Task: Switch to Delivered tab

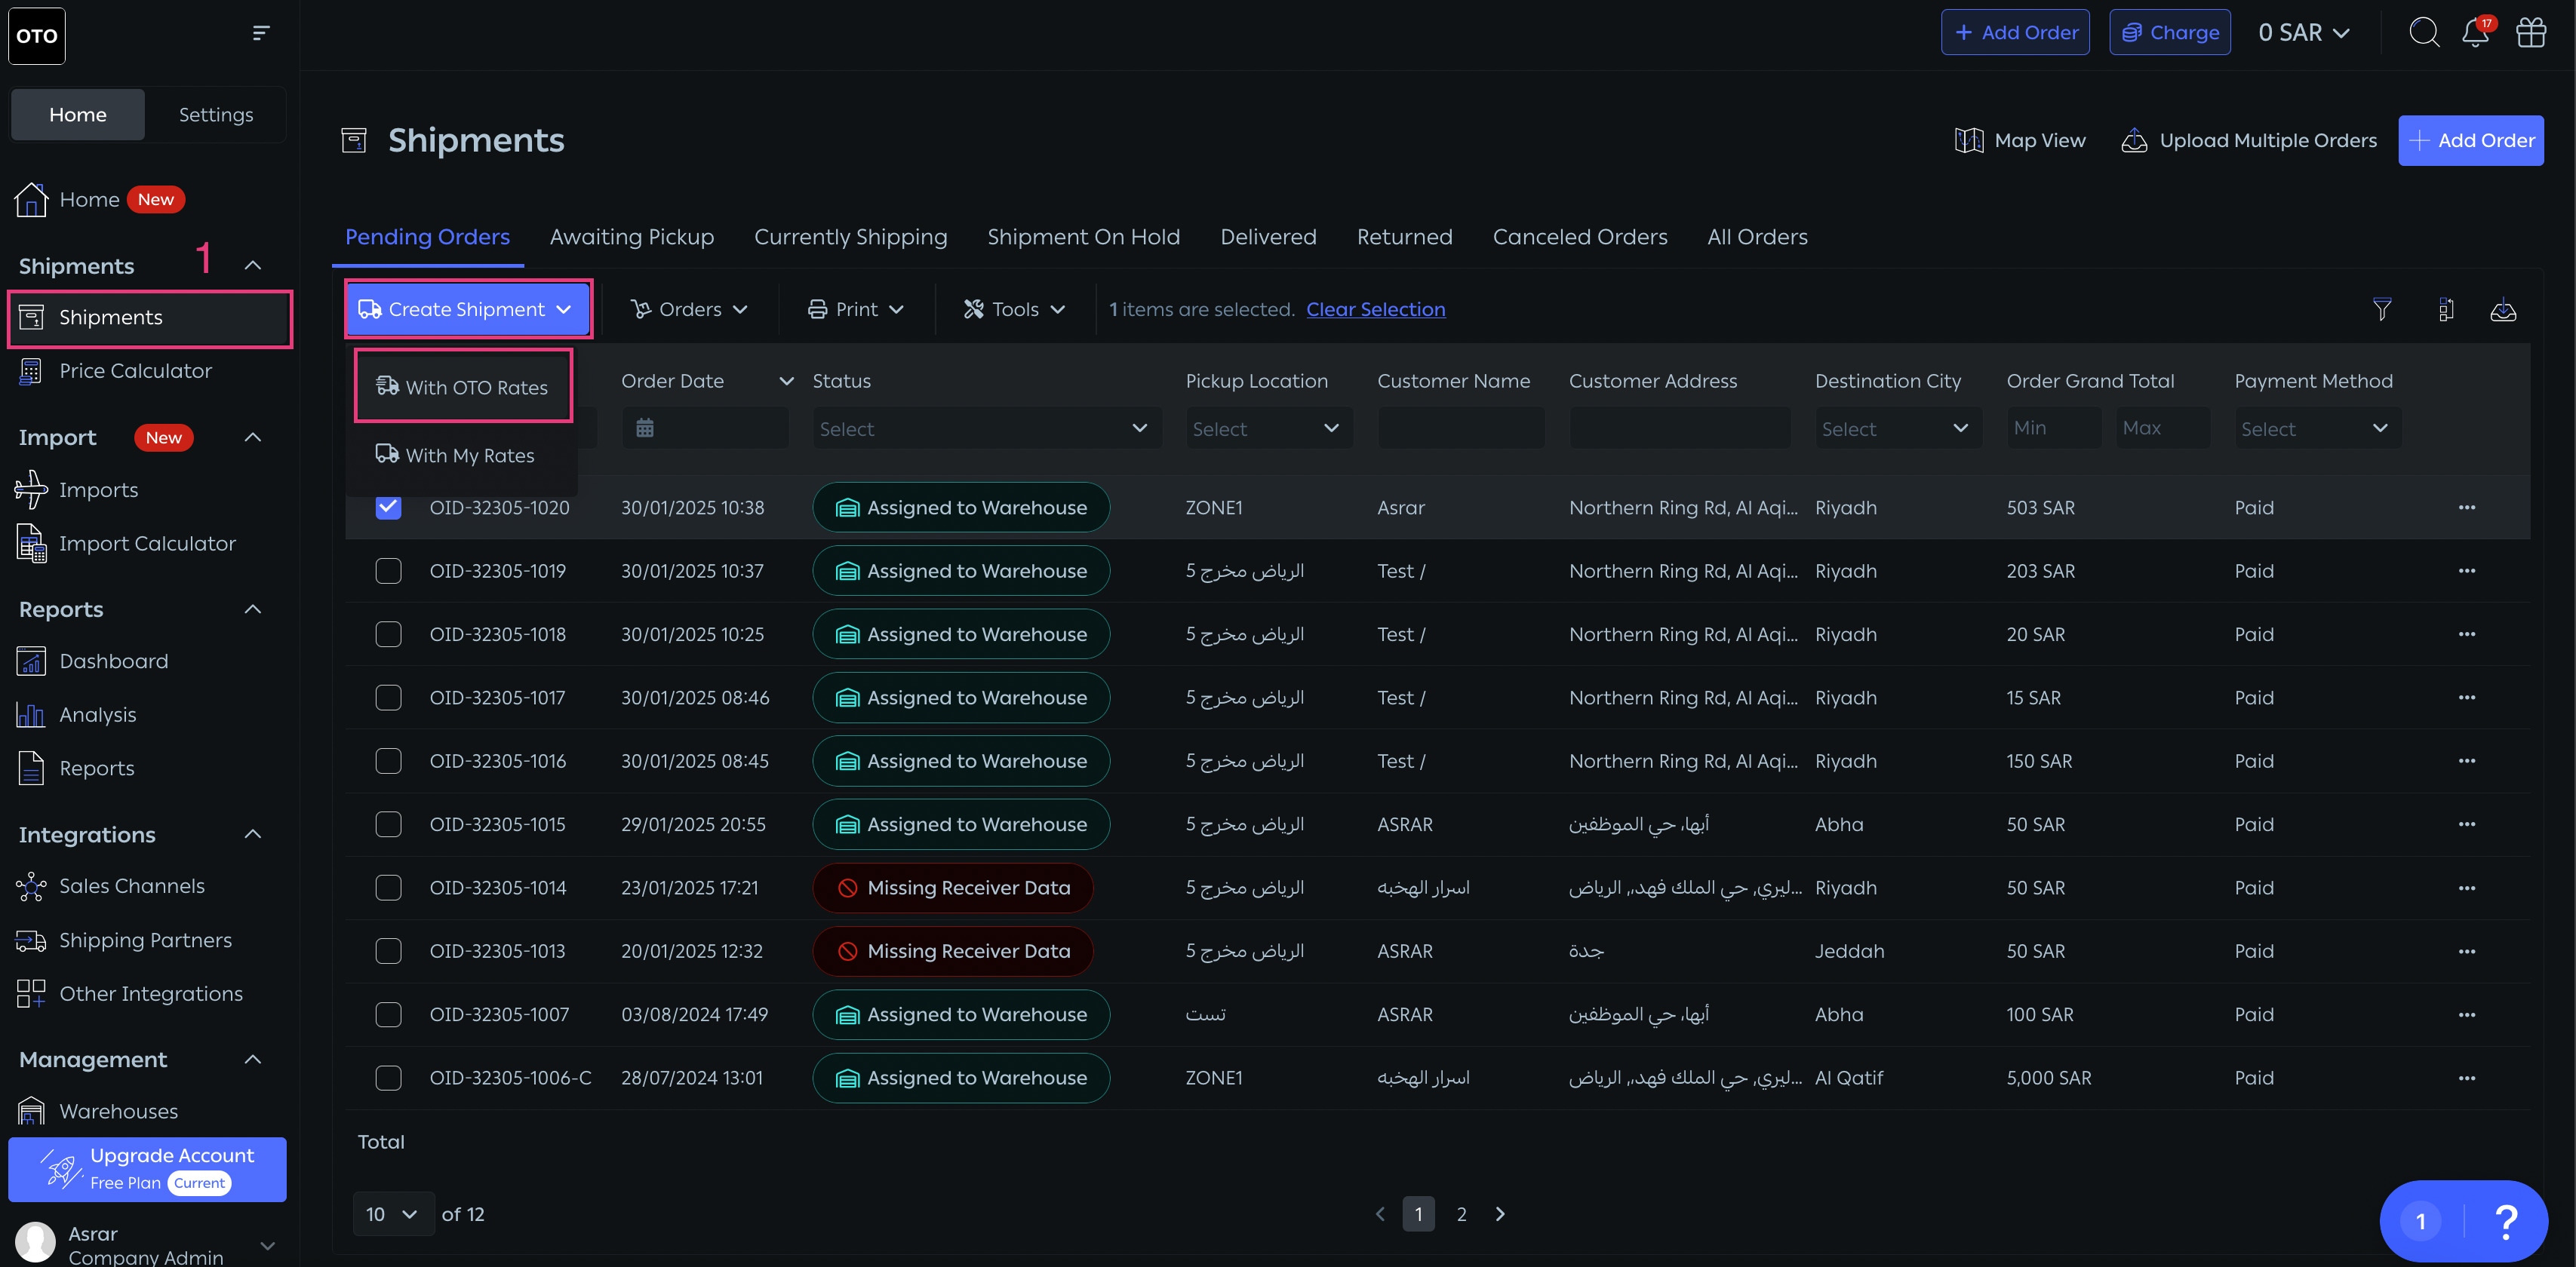Action: (1268, 237)
